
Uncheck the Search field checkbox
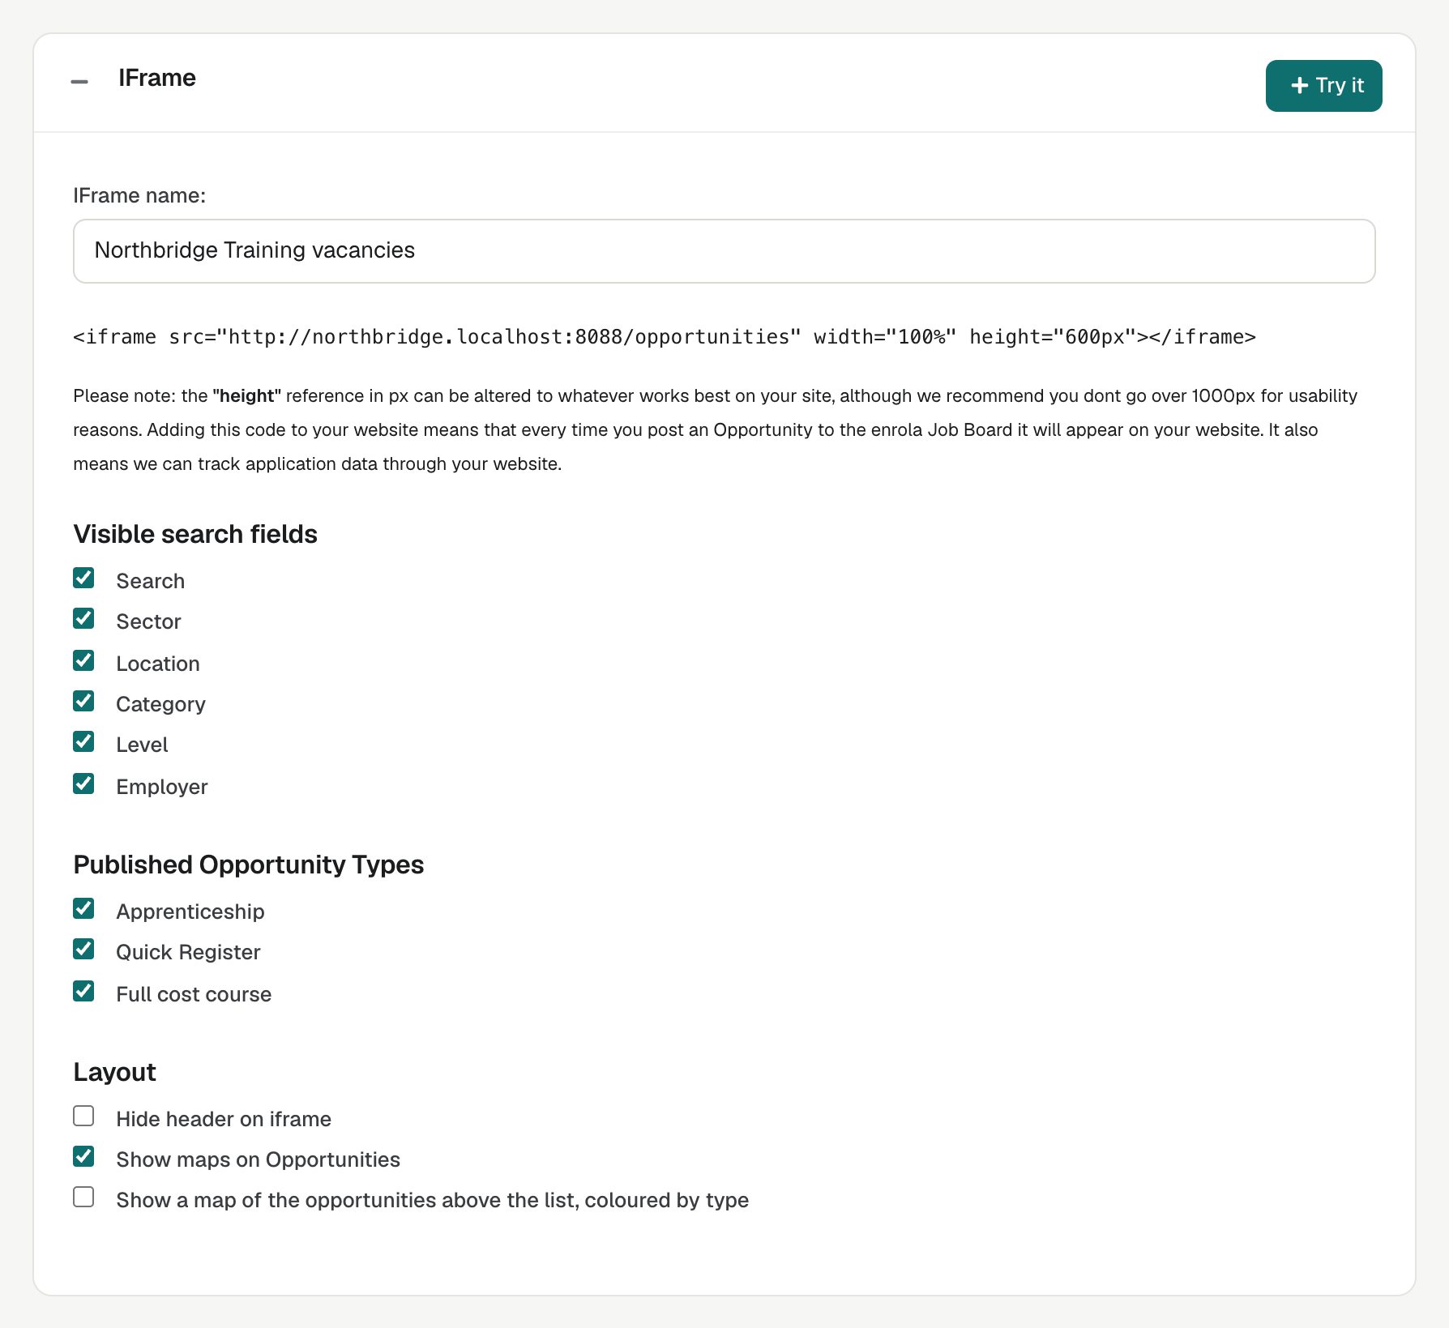click(x=83, y=579)
